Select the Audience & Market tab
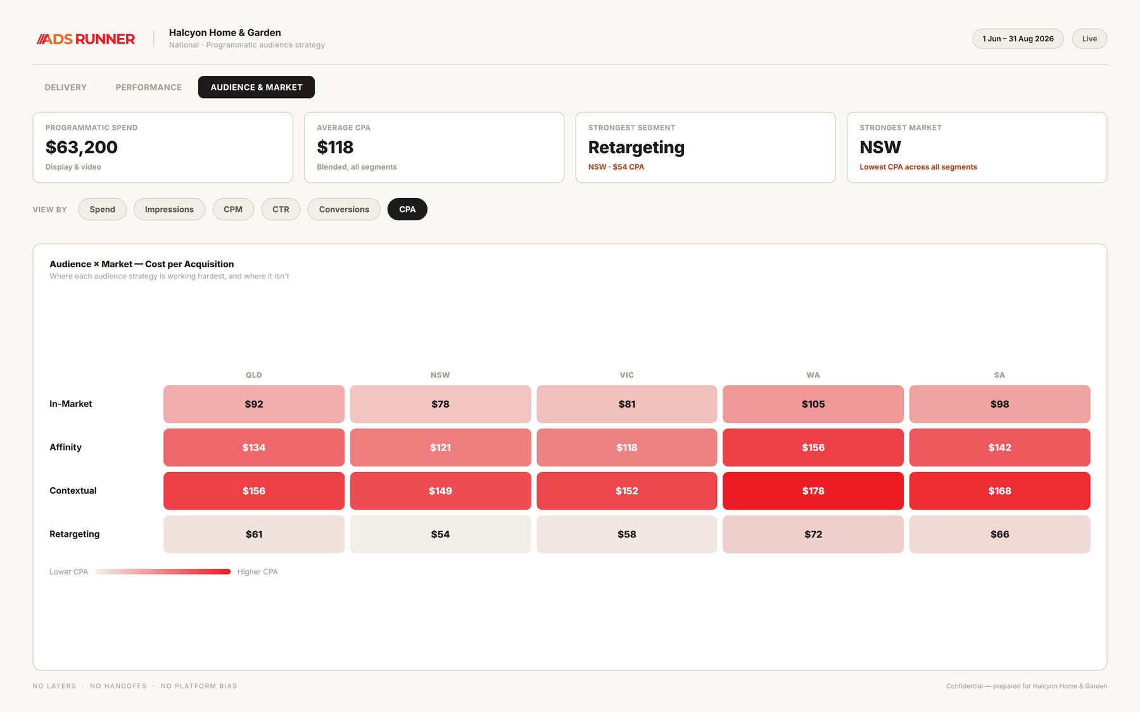This screenshot has width=1140, height=712. click(256, 87)
